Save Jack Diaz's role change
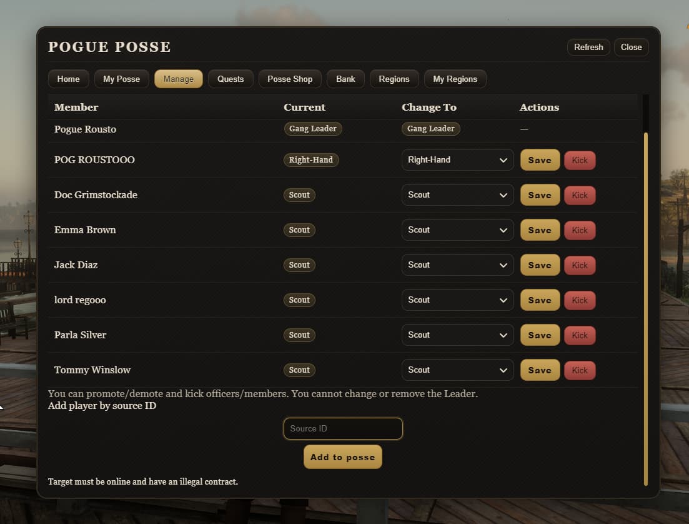 (540, 265)
